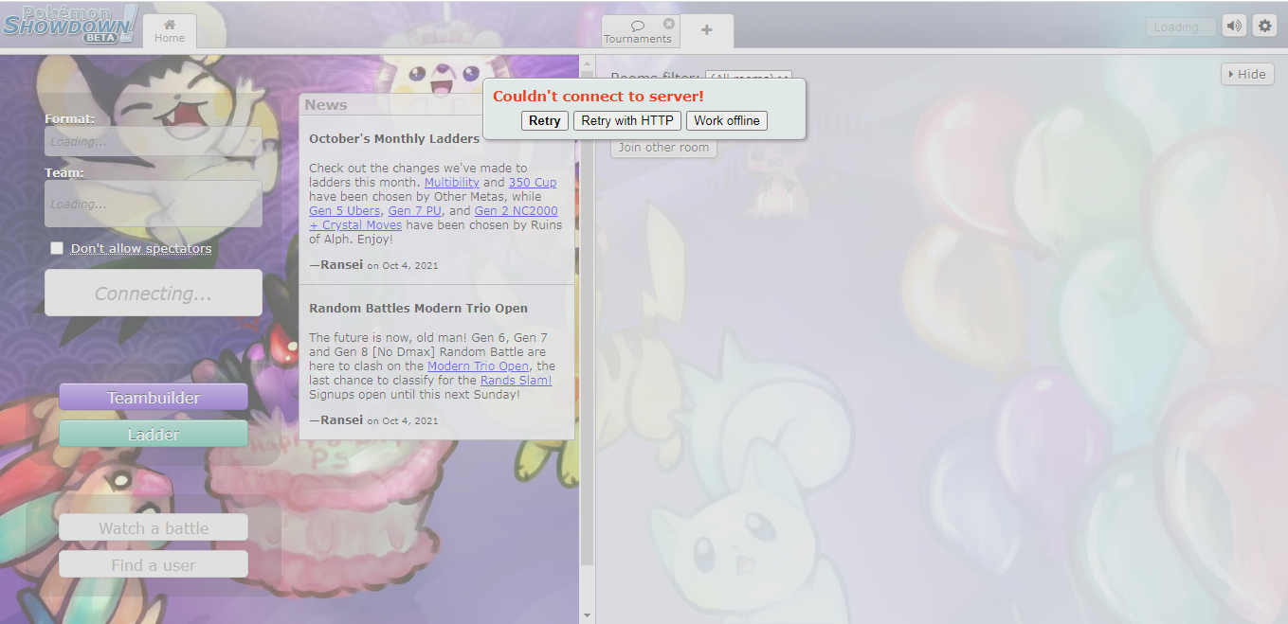Open the Gen 5 Ubers link
Screen dimensions: 1288x624
[x=345, y=211]
